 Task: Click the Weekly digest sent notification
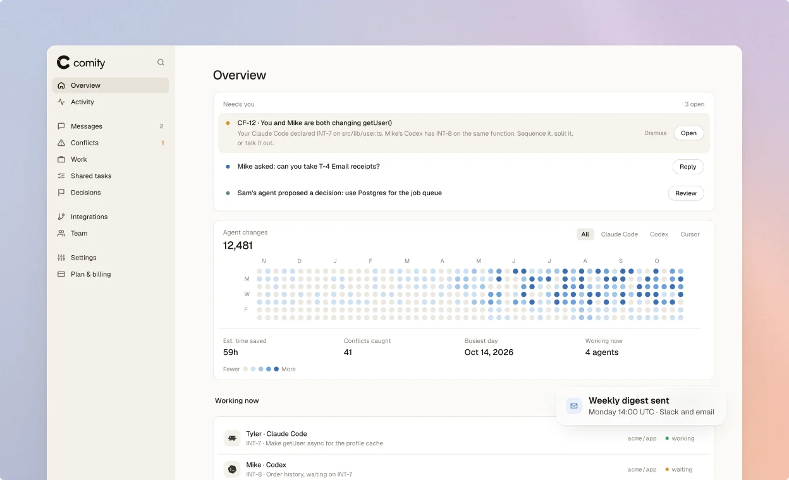pyautogui.click(x=641, y=406)
